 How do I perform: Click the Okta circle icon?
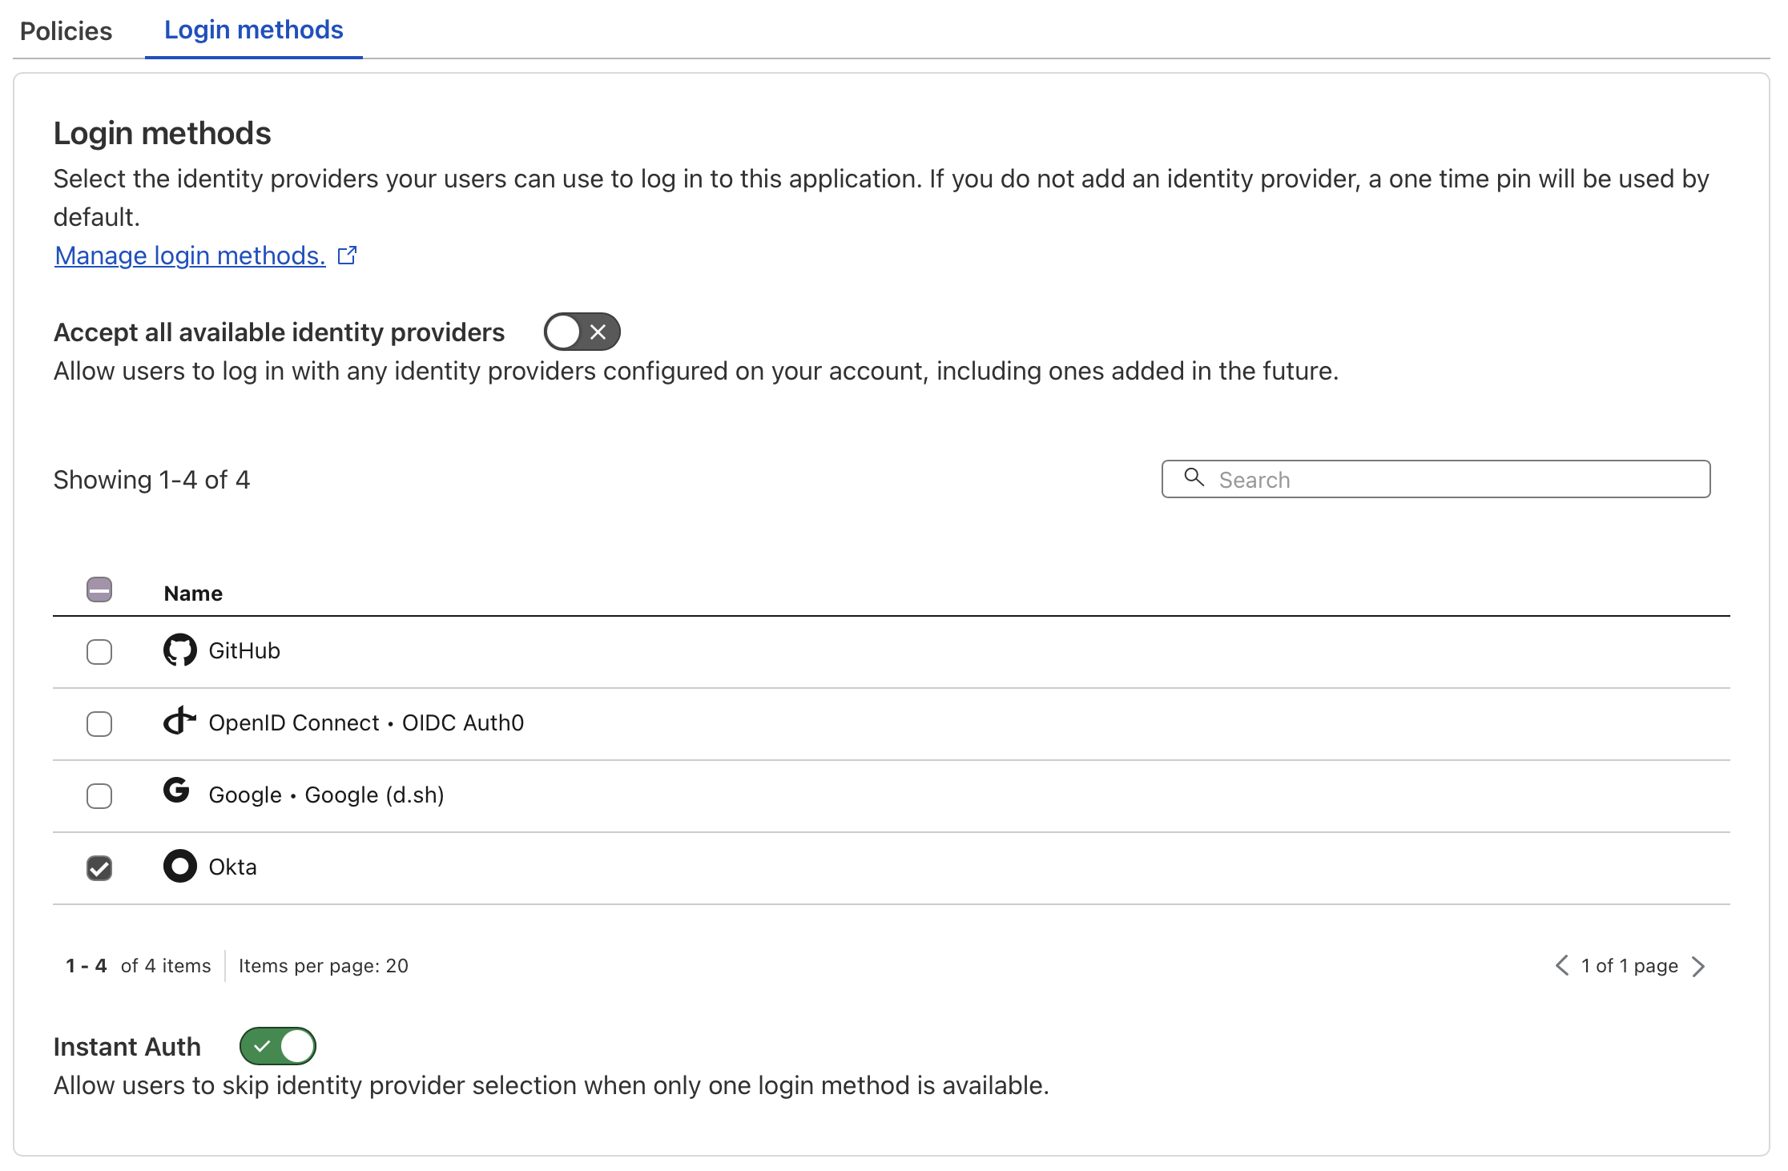[179, 866]
